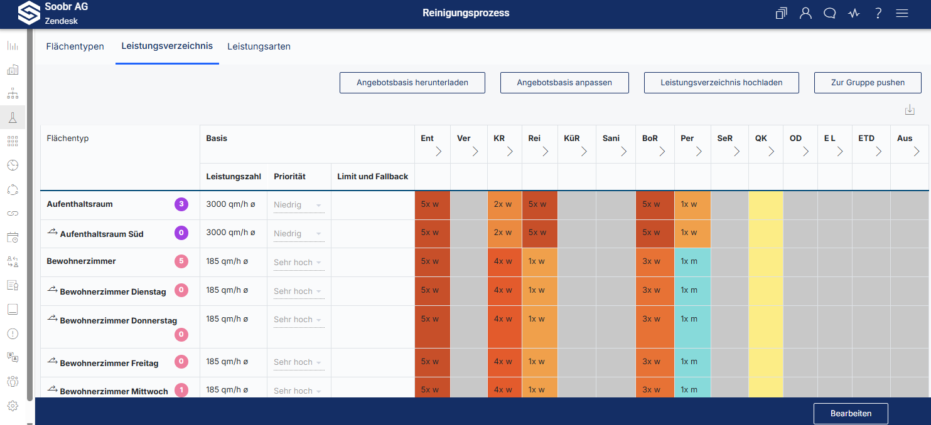This screenshot has width=931, height=425.
Task: Switch to the Leistungsarten tab
Action: pyautogui.click(x=259, y=46)
